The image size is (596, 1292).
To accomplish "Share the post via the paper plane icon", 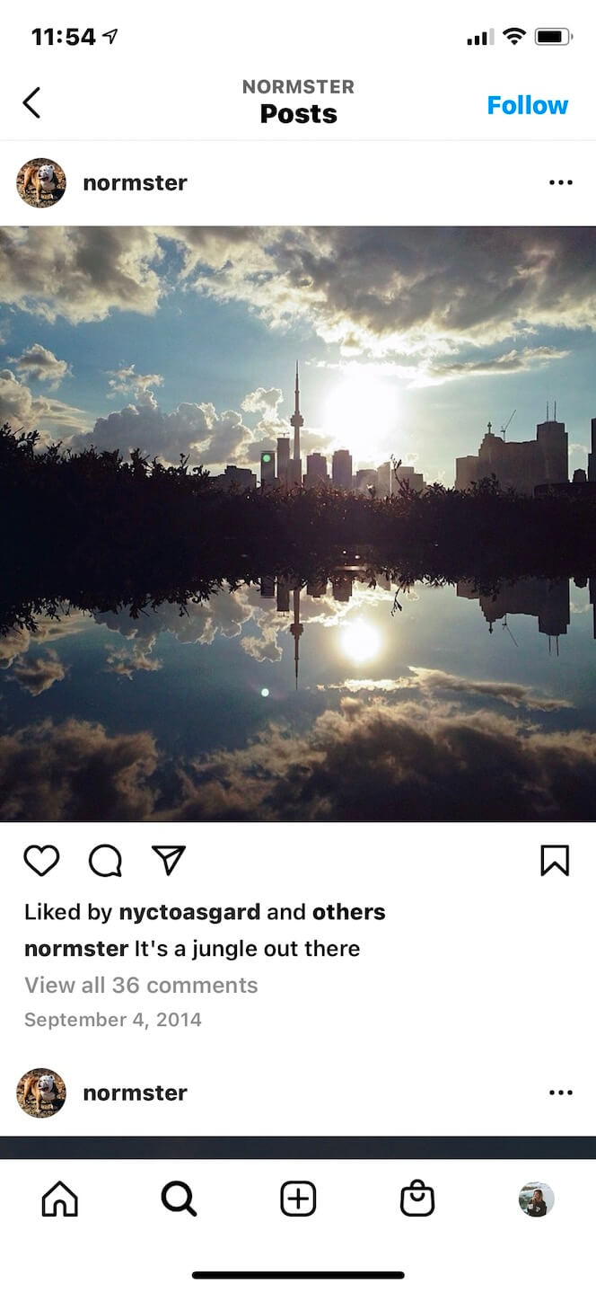I will (169, 861).
